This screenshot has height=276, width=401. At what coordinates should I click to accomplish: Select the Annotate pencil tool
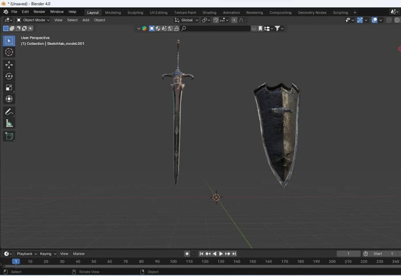(x=9, y=112)
